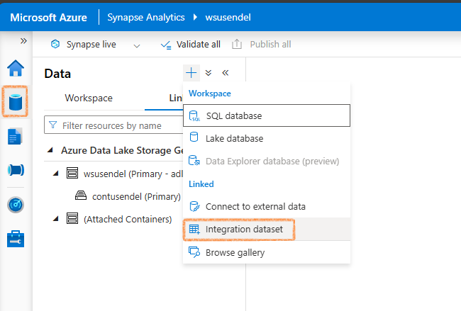
Task: Choose Data Explorer database (preview)
Action: click(x=267, y=161)
